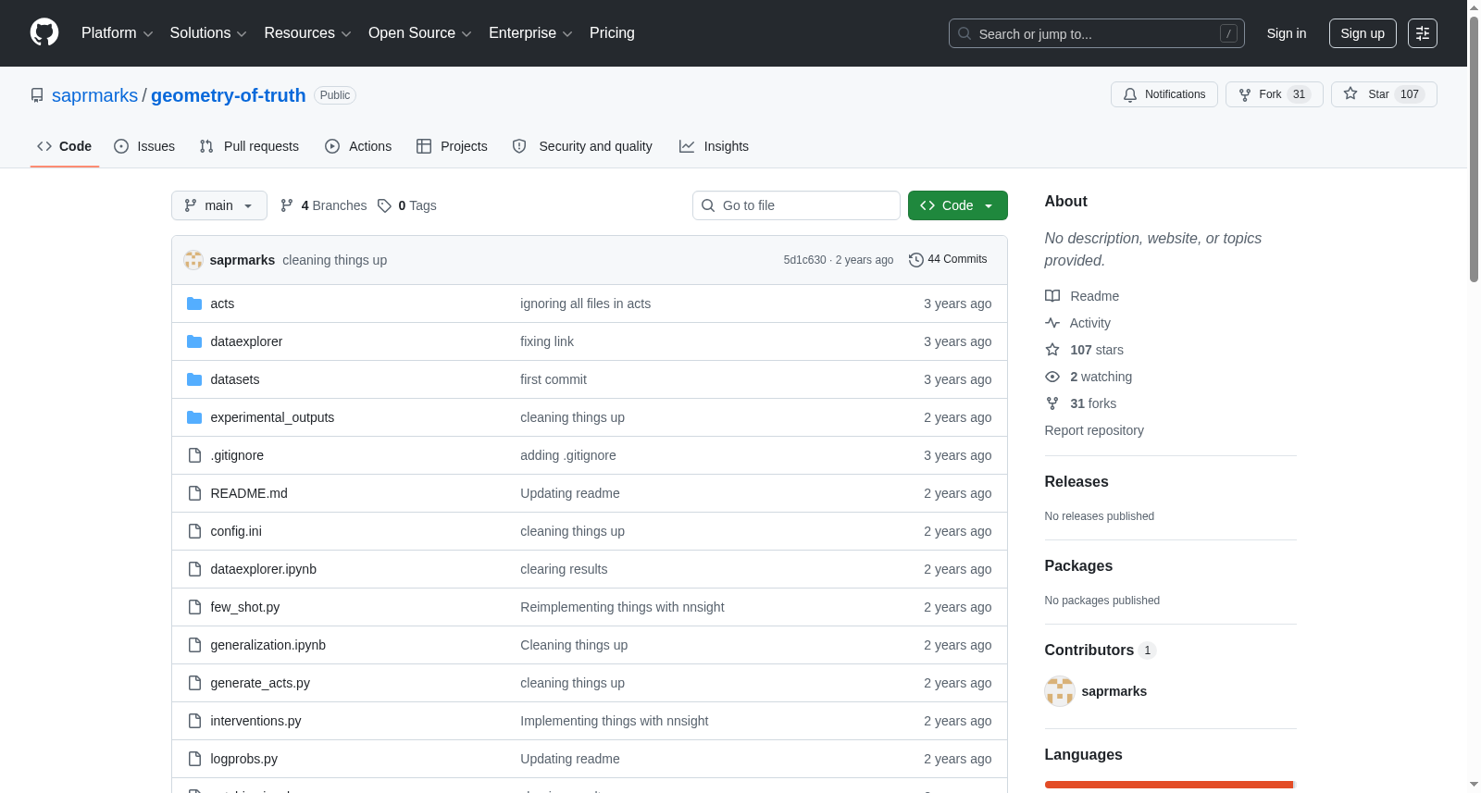Image resolution: width=1481 pixels, height=793 pixels.
Task: Click the saprmarks avatar in the commit row
Action: [193, 260]
